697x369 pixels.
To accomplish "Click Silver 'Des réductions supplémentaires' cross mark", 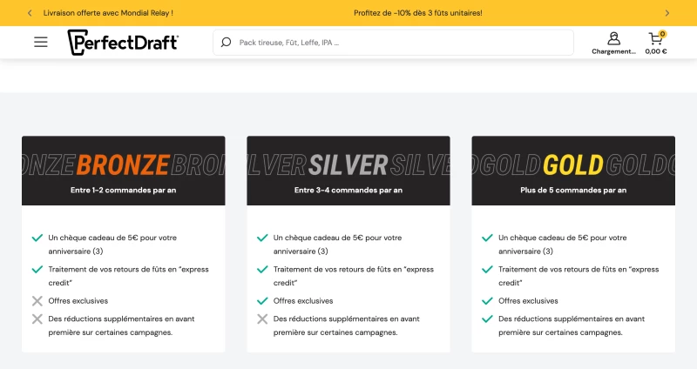I will click(x=262, y=319).
